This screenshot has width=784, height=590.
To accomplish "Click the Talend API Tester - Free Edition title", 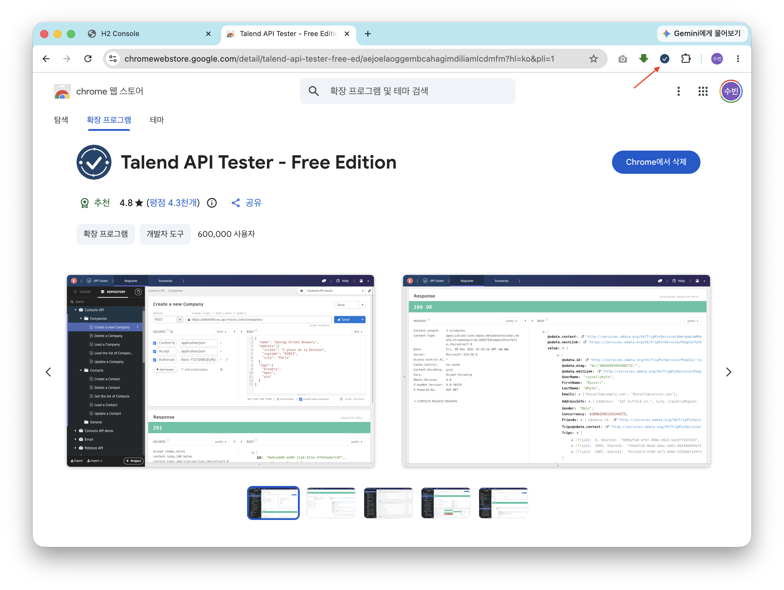I will point(259,162).
